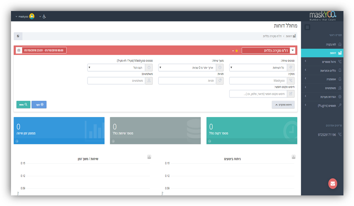The width and height of the screenshot is (354, 206).
Task: Toggle the sidebar hamburger menu button
Action: click(x=307, y=28)
